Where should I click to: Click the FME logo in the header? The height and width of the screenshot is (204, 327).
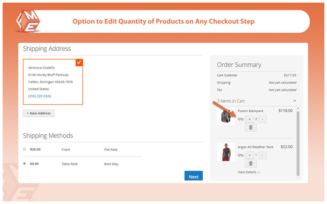28,21
